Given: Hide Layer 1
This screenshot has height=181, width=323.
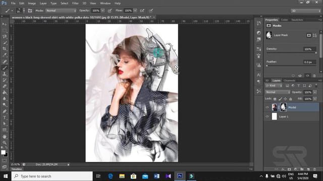Looking at the screenshot, I should coord(267,116).
